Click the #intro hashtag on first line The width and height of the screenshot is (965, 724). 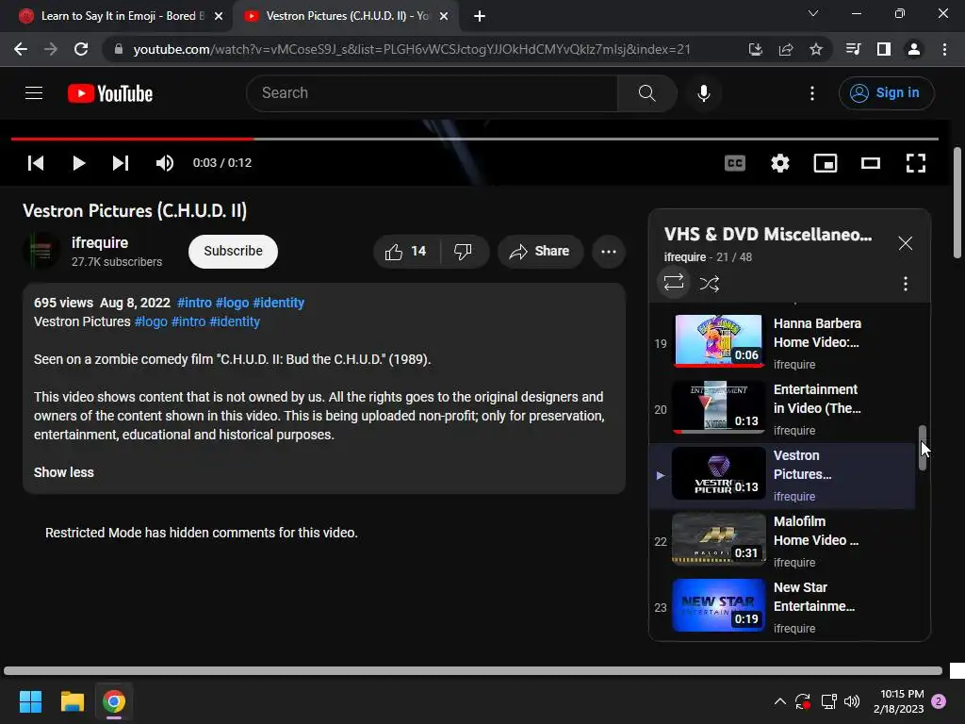[x=194, y=303]
